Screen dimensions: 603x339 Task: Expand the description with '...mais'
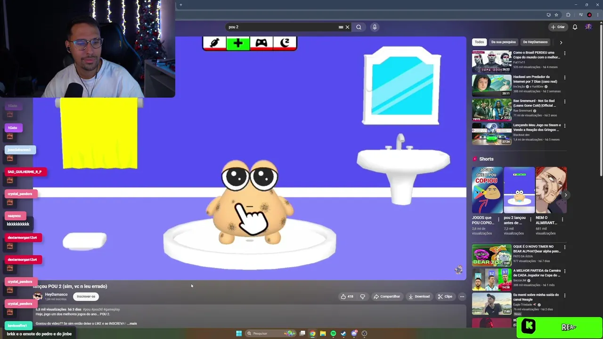pyautogui.click(x=131, y=323)
